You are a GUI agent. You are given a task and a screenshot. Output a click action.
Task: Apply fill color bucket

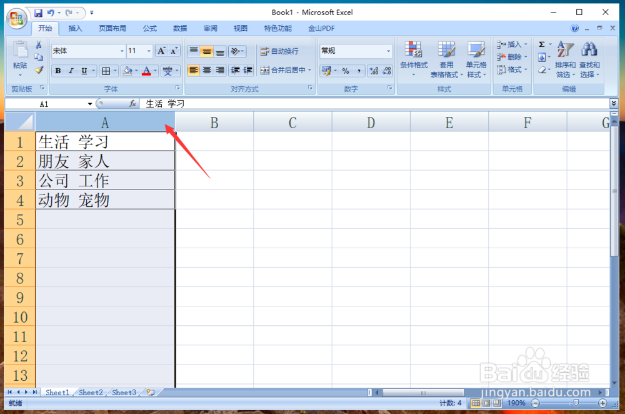coord(127,71)
